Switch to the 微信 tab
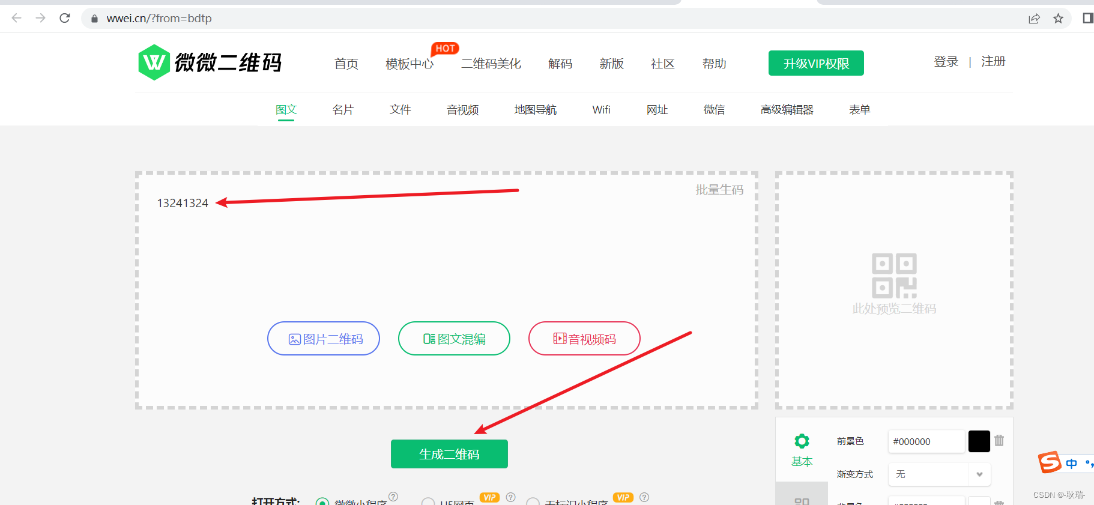The image size is (1094, 505). (715, 109)
